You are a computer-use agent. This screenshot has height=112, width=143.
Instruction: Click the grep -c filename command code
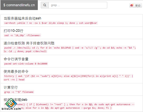[x=19, y=92]
